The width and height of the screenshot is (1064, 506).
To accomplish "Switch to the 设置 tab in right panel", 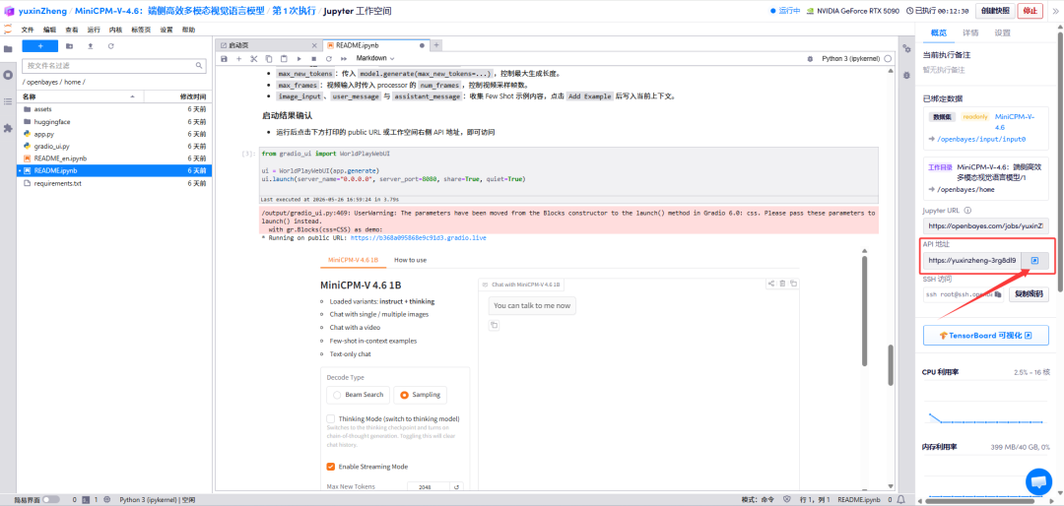I will (x=1002, y=32).
